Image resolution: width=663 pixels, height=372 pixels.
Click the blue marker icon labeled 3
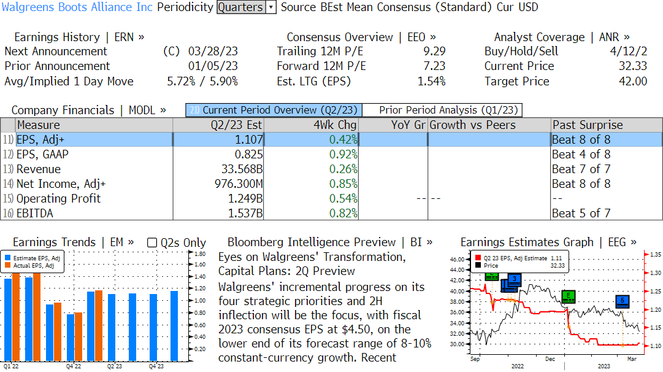[x=514, y=279]
